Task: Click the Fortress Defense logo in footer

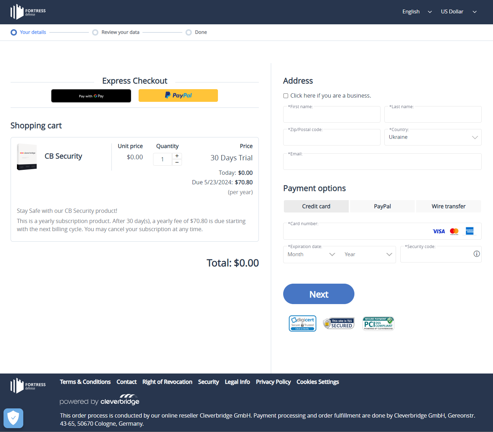Action: pyautogui.click(x=28, y=386)
